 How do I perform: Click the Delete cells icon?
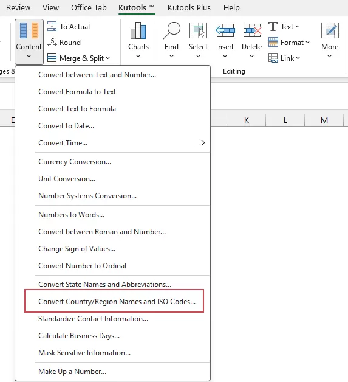click(252, 30)
